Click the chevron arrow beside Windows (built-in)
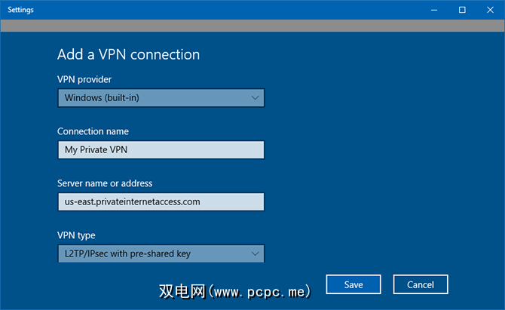 click(x=255, y=98)
